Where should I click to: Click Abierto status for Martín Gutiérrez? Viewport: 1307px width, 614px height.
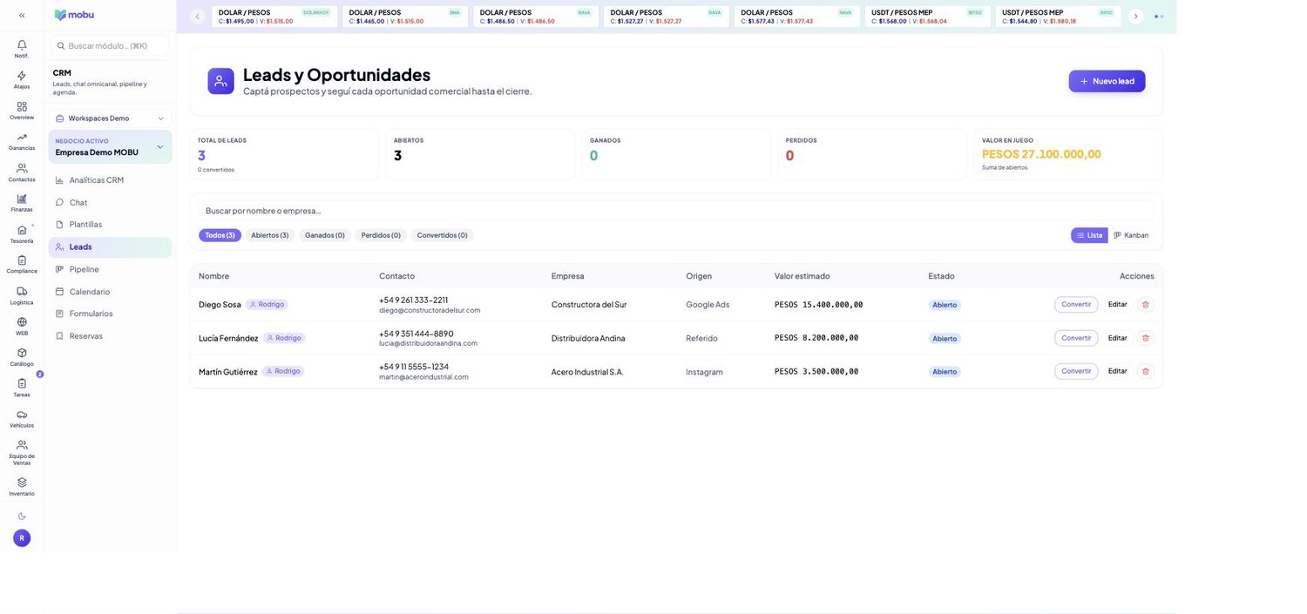coord(945,372)
